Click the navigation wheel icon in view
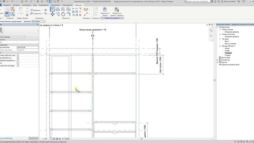 [x=211, y=30]
